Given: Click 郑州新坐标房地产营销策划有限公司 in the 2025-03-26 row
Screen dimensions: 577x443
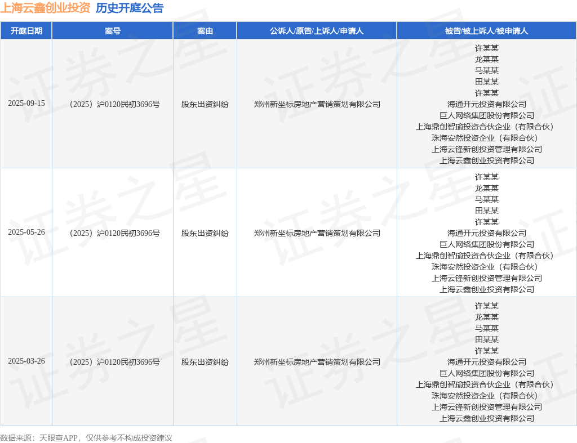Looking at the screenshot, I should click(317, 363).
